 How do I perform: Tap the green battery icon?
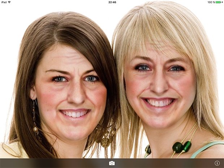219,2
